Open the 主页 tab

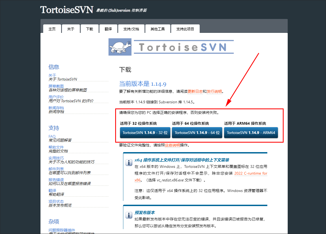click(52, 29)
